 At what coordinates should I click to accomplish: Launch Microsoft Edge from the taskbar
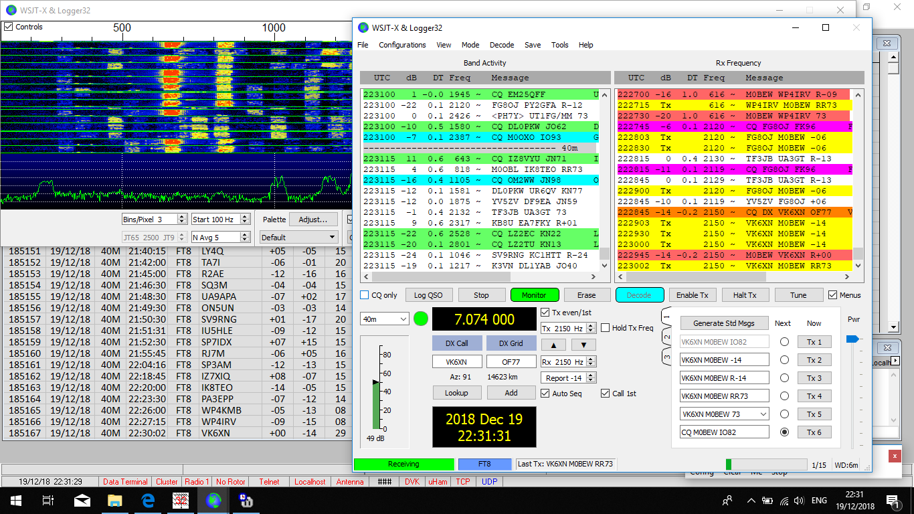click(148, 500)
